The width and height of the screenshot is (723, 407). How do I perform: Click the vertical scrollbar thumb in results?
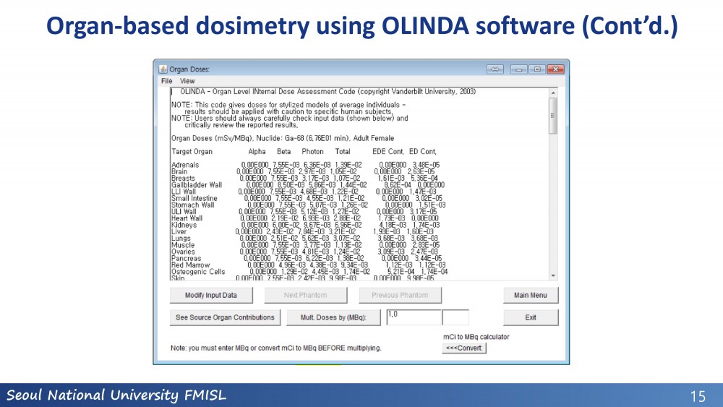(x=553, y=116)
